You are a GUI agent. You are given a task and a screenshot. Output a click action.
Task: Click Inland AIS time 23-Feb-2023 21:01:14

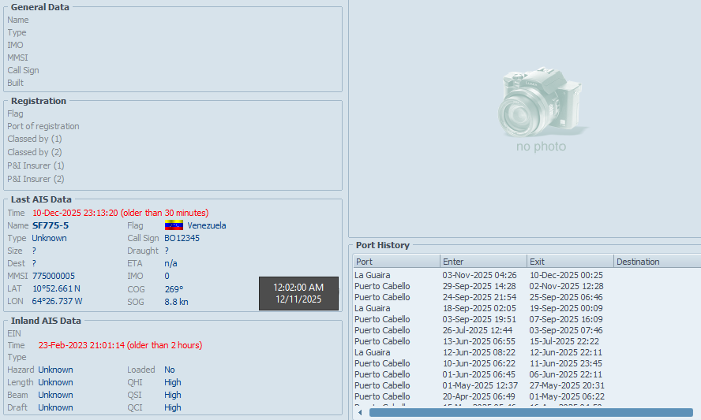[81, 345]
